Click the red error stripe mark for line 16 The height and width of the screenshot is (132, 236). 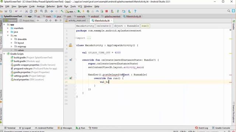(x=230, y=75)
